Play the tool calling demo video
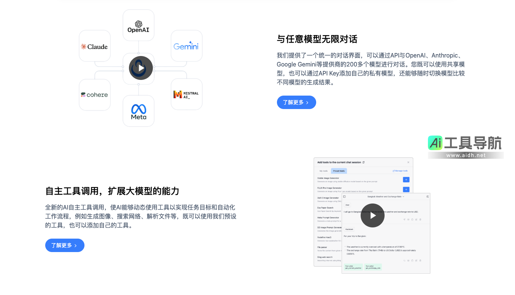This screenshot has height=295, width=515. [x=372, y=215]
